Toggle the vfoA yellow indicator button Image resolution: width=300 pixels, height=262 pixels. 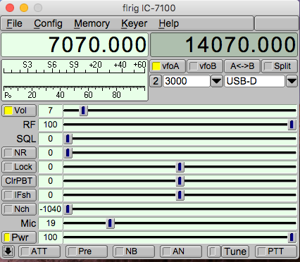(168, 66)
